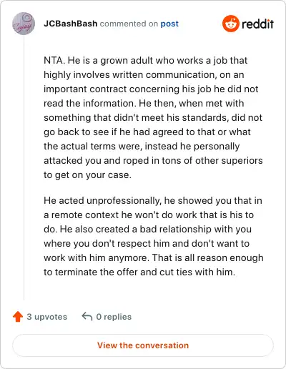Screen dimensions: 286x369
Task: Click the reddit wordmark text logo
Action: pos(257,24)
